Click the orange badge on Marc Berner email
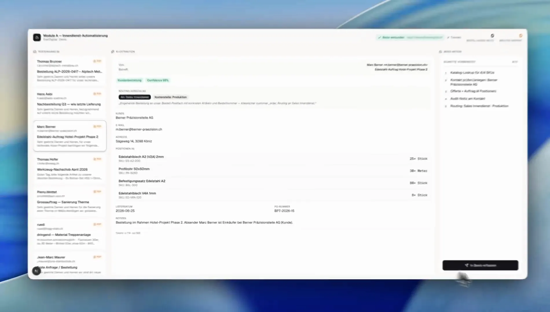The image size is (550, 312). click(x=97, y=127)
